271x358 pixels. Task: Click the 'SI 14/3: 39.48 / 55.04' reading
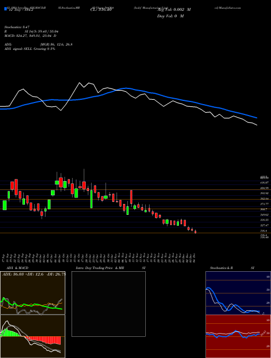pos(42,31)
